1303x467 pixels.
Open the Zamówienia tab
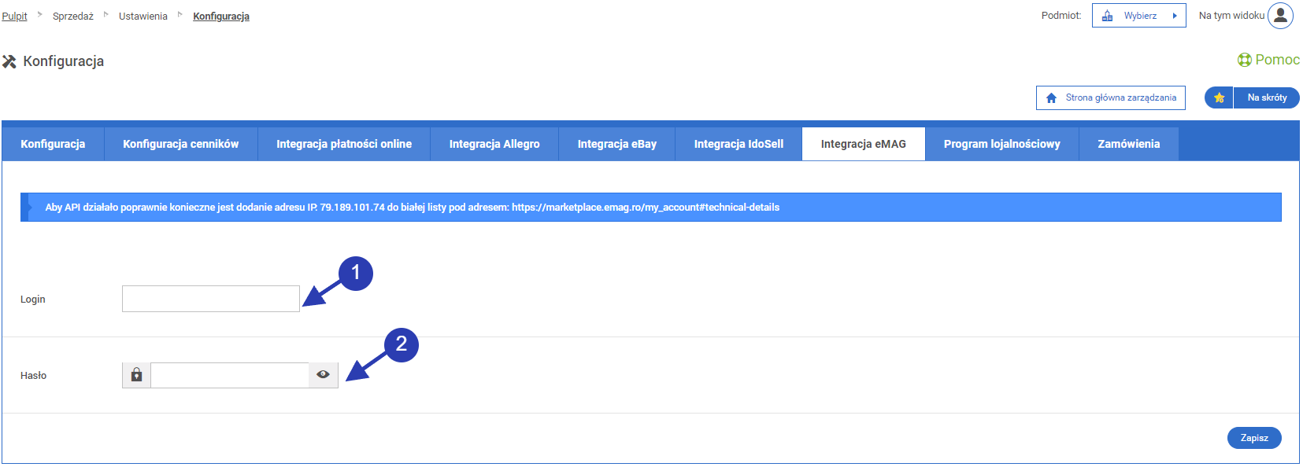(1128, 144)
